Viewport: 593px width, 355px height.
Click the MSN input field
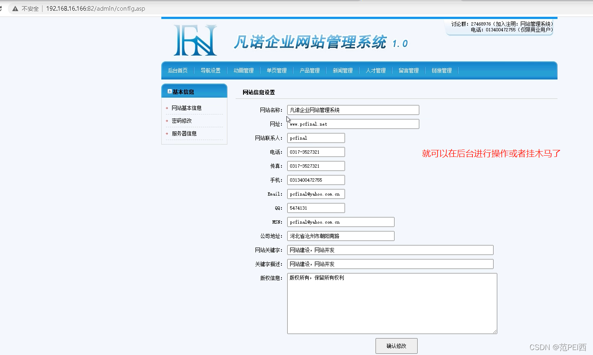point(341,222)
